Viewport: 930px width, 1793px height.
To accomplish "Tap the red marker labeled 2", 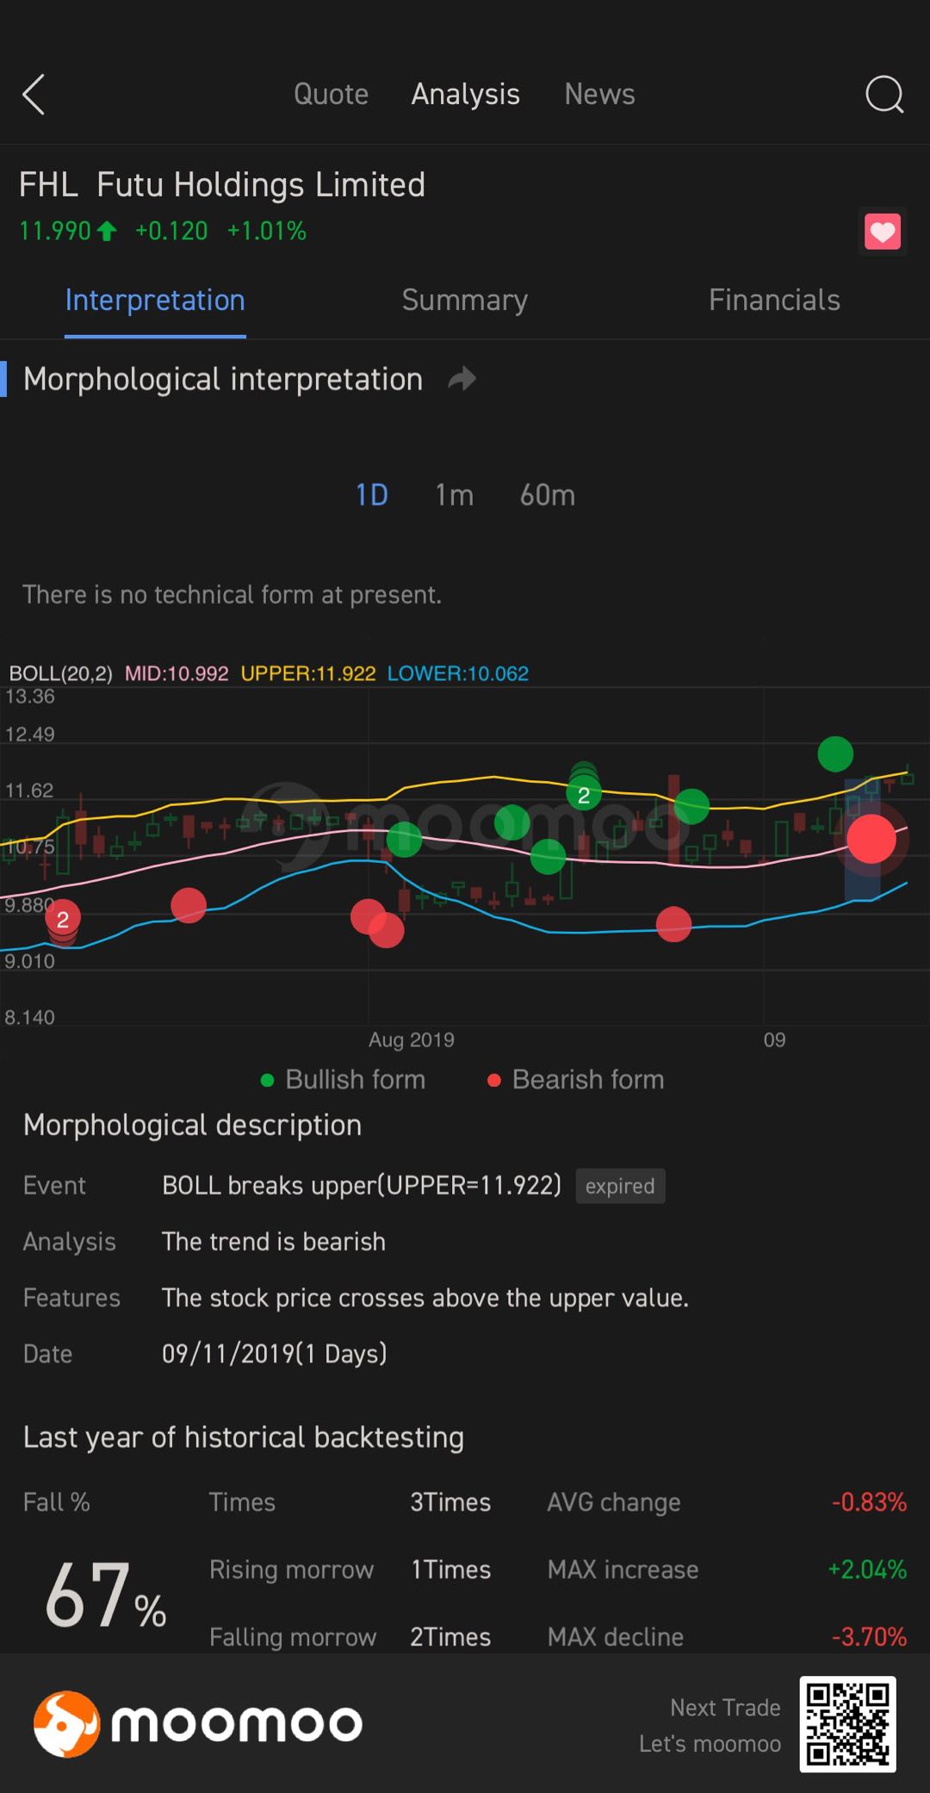I will [x=62, y=920].
